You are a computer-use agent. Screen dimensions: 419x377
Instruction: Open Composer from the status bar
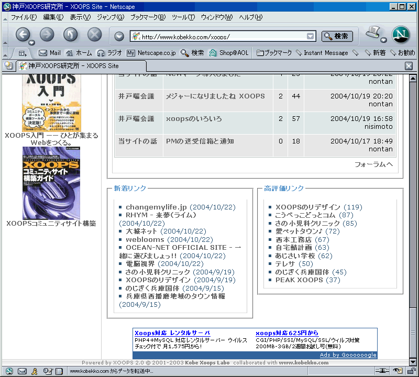coord(47,371)
